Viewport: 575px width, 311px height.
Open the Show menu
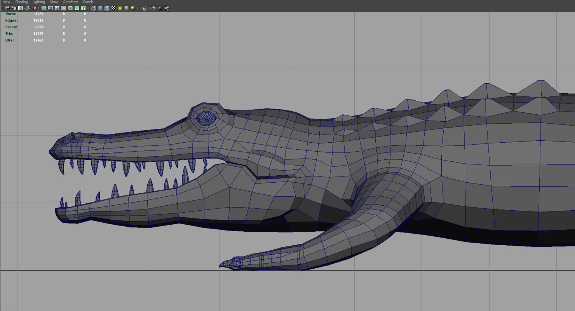click(x=54, y=2)
